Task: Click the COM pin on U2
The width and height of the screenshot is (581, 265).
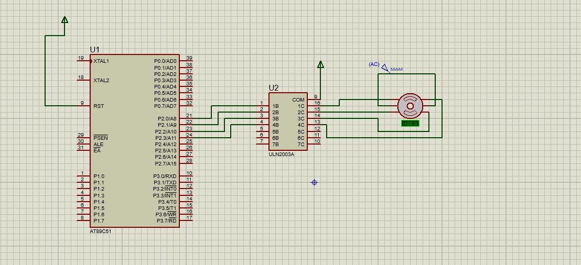Action: click(x=314, y=100)
